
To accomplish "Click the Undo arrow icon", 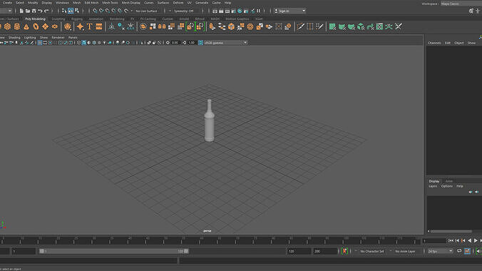I will [x=40, y=11].
